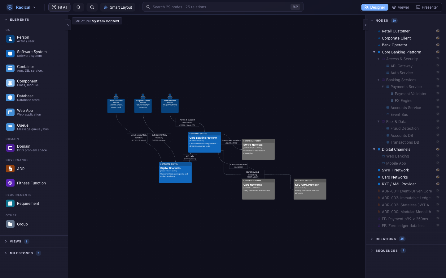446x278 pixels.
Task: Toggle visibility of Retail Customer node
Action: [x=438, y=31]
